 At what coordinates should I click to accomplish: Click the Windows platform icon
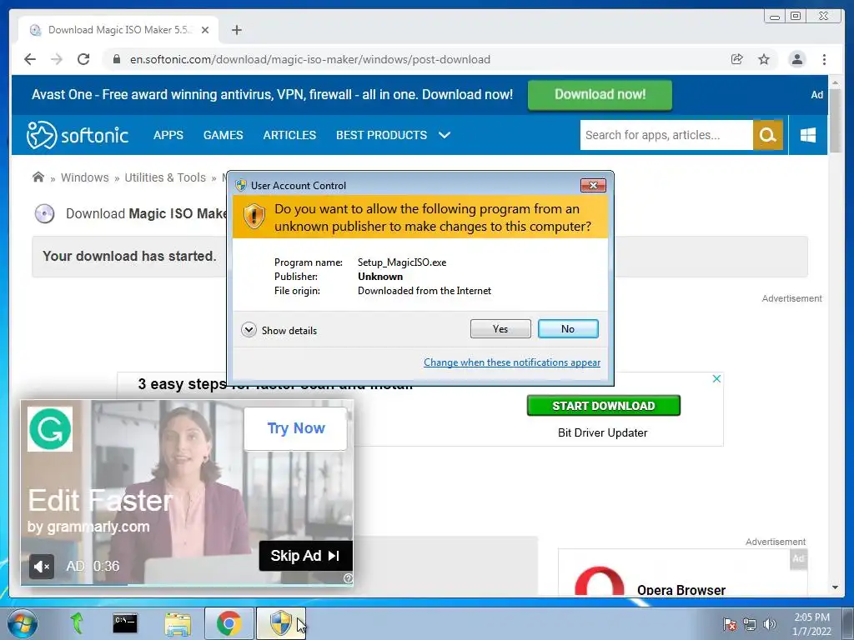(x=808, y=135)
